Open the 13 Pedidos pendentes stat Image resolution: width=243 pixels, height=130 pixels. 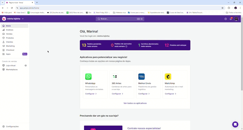pos(92,45)
